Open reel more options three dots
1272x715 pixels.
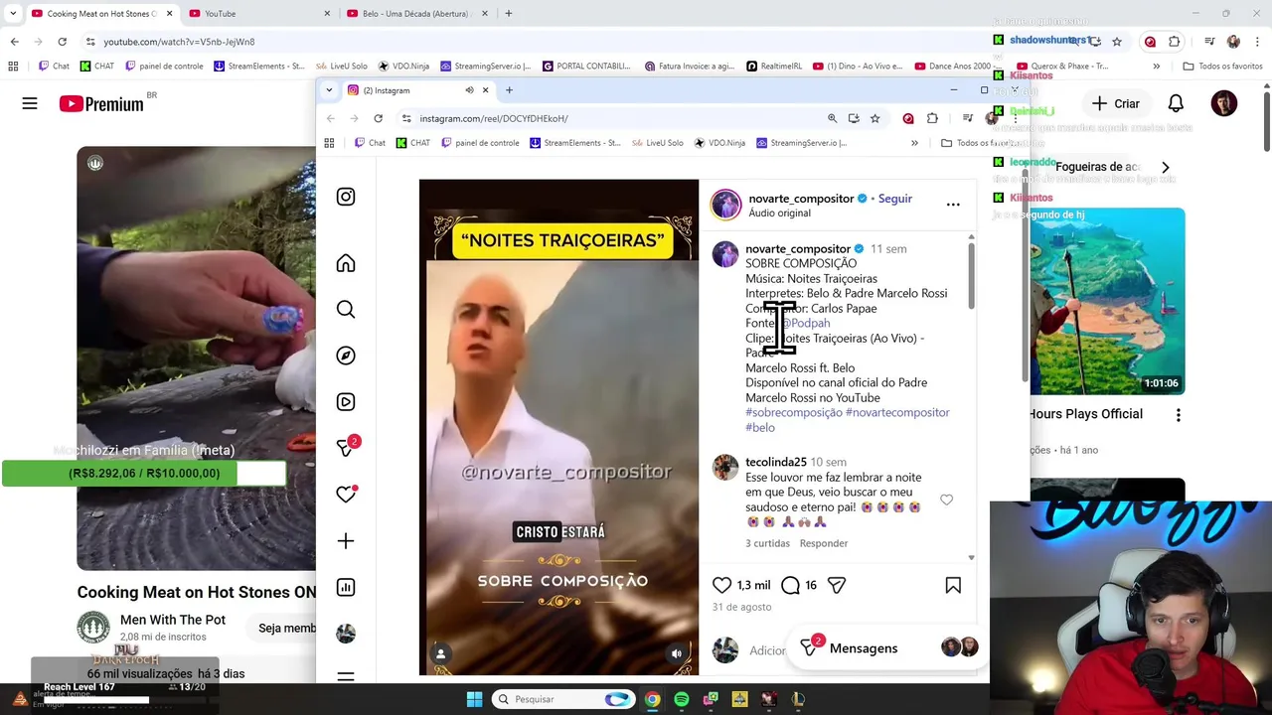tap(953, 205)
